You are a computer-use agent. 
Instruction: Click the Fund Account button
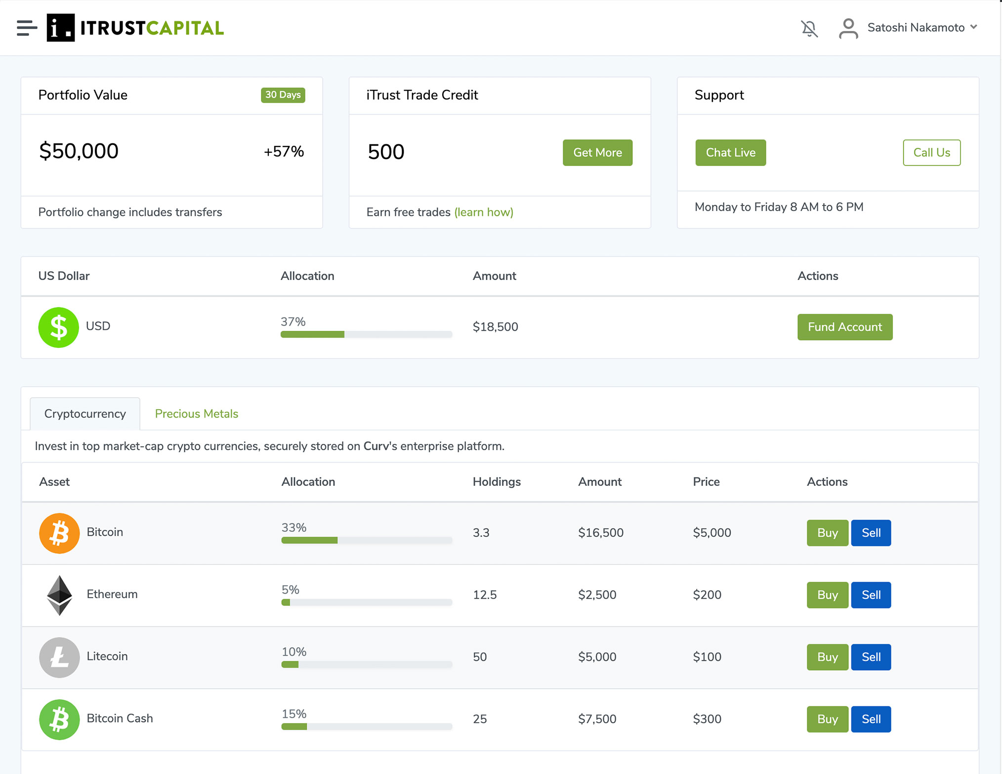point(845,327)
